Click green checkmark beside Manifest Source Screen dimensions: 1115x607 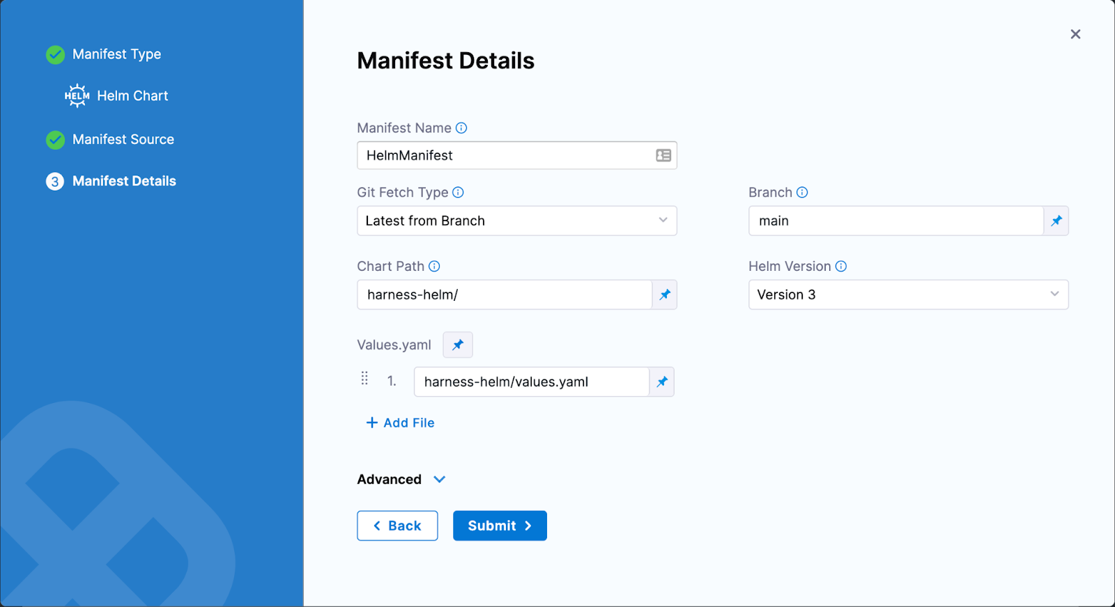tap(55, 140)
